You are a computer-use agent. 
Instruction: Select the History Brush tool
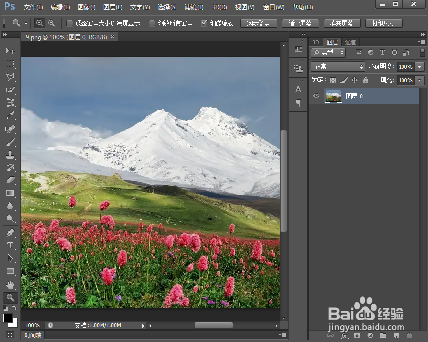[x=10, y=168]
